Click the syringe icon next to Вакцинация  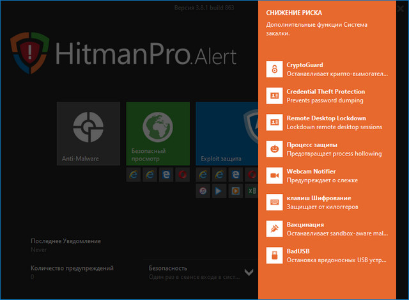274,228
